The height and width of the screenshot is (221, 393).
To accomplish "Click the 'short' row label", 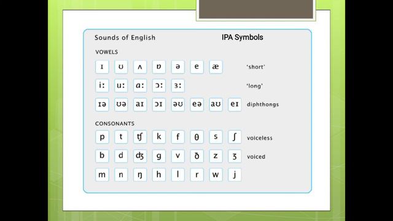I will click(x=255, y=67).
